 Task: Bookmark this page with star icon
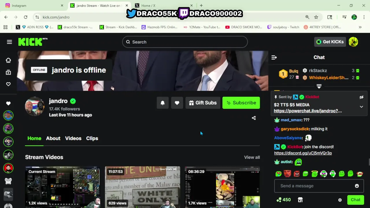coord(316,17)
